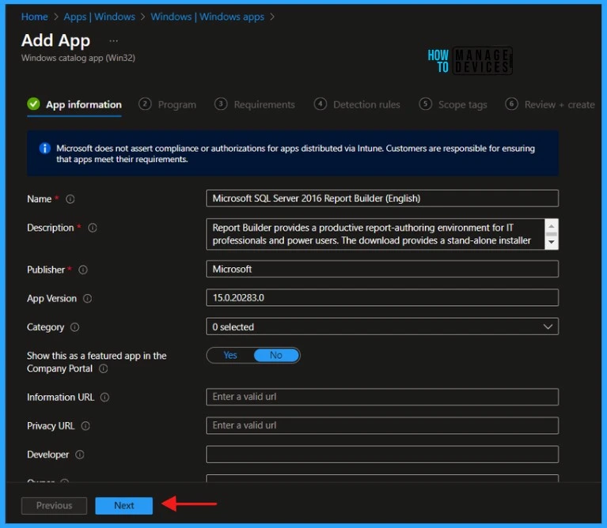This screenshot has height=528, width=607.
Task: Switch to the App information tab
Action: point(74,104)
